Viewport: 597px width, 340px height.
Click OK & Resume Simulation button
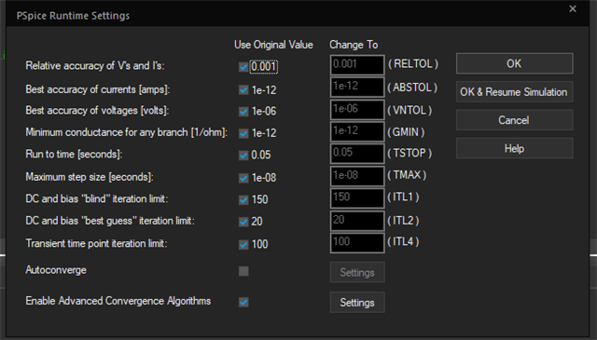point(514,91)
